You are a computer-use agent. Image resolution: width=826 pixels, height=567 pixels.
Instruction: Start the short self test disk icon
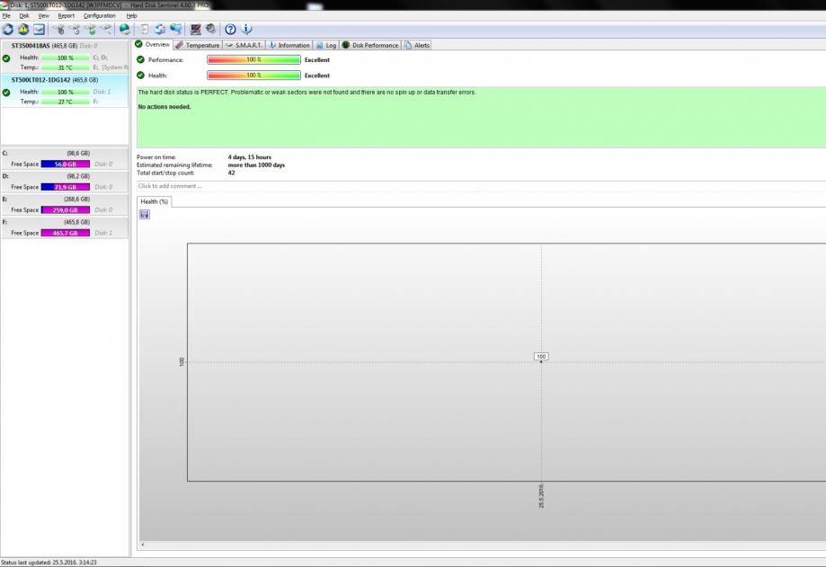pos(59,30)
